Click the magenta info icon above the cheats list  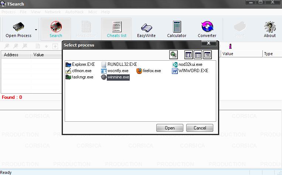tap(230, 46)
